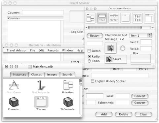159x123 pixels.
Task: Click the Clear button
Action: point(143,114)
